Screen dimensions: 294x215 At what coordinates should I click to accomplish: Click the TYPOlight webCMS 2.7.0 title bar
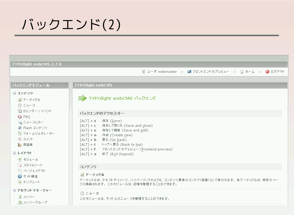pos(149,64)
